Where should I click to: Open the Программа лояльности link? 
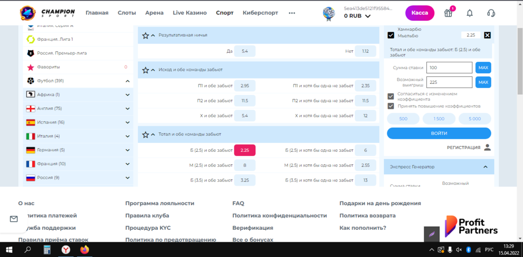click(160, 203)
